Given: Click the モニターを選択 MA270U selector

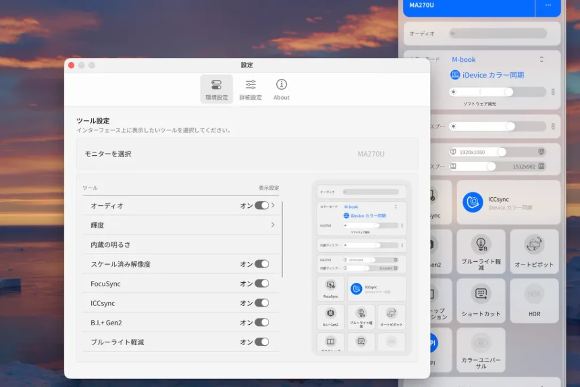Looking at the screenshot, I should point(370,154).
